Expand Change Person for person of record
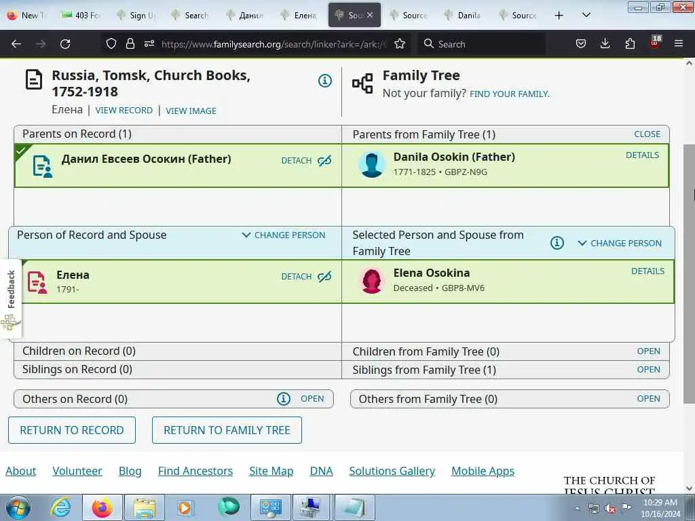695x521 pixels. pyautogui.click(x=284, y=235)
